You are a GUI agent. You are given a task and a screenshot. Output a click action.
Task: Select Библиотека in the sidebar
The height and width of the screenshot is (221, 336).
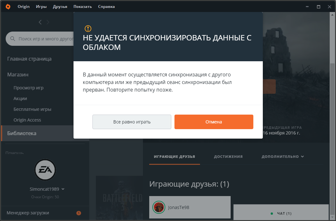tap(22, 133)
